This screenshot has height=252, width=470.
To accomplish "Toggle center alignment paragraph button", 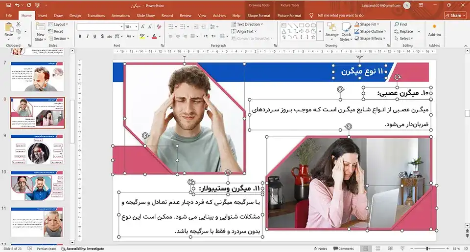I will click(x=178, y=36).
